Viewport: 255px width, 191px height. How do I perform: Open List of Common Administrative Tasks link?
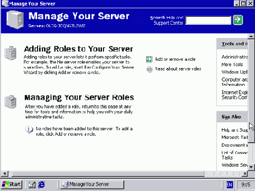click(235, 155)
